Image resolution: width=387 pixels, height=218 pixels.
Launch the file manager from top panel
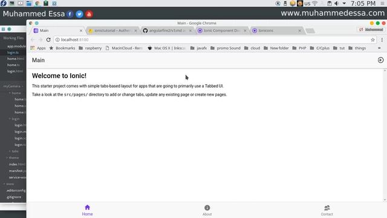(x=29, y=3)
